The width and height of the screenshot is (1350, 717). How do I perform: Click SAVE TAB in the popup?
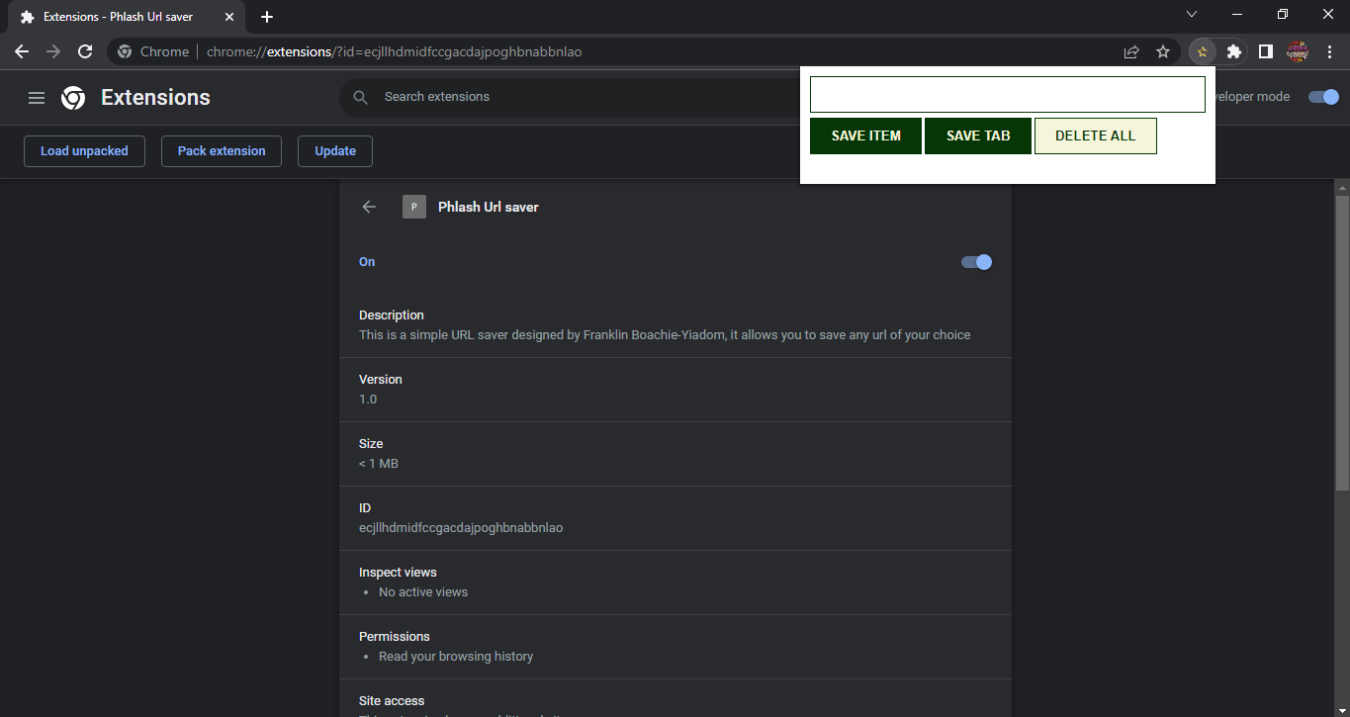coord(978,135)
